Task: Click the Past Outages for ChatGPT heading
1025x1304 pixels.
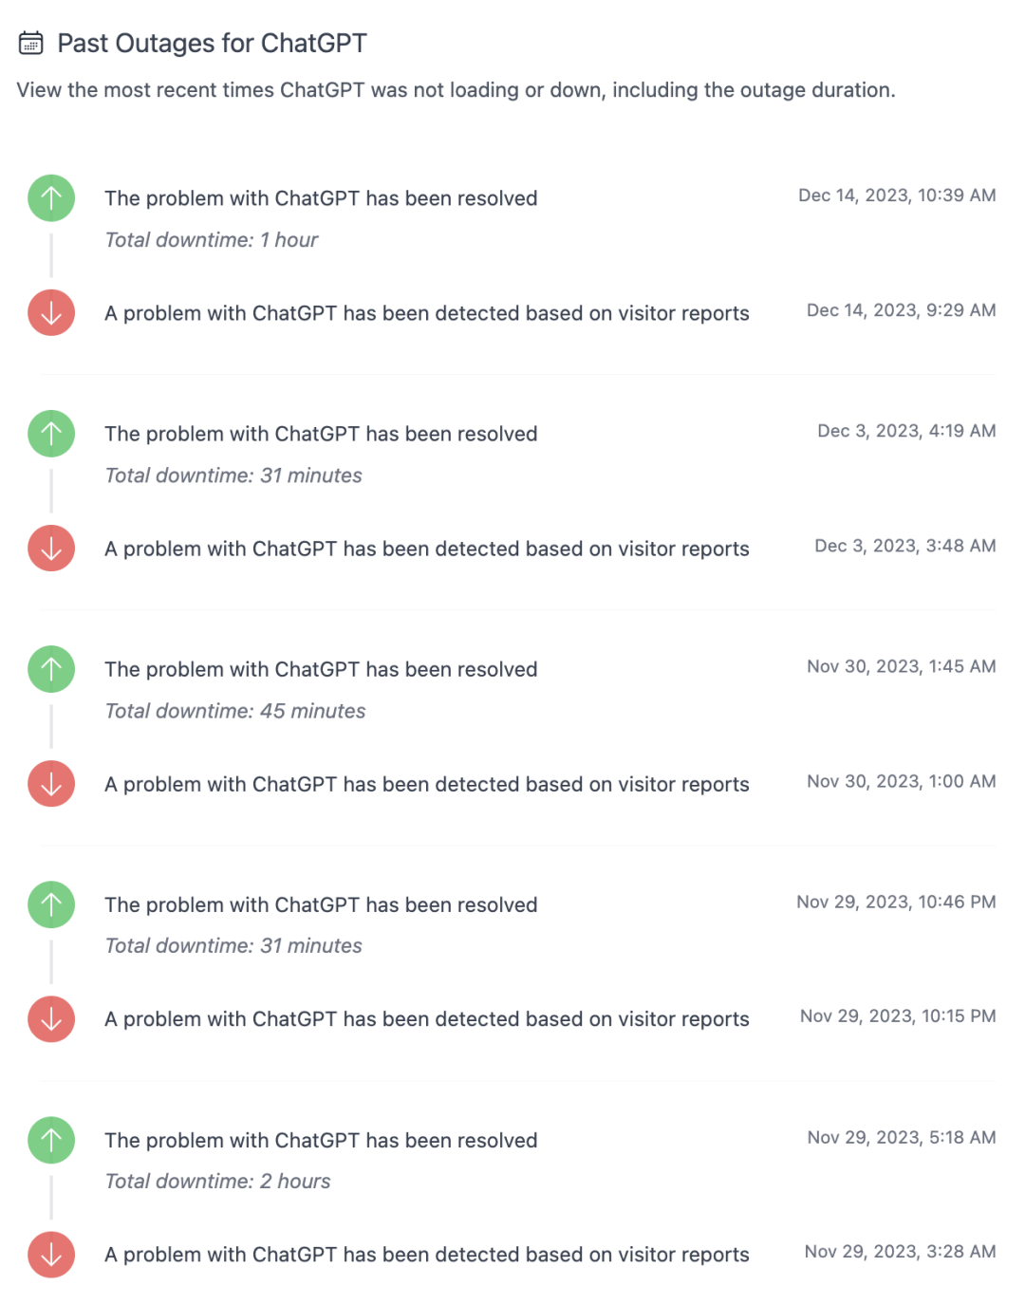Action: tap(212, 44)
